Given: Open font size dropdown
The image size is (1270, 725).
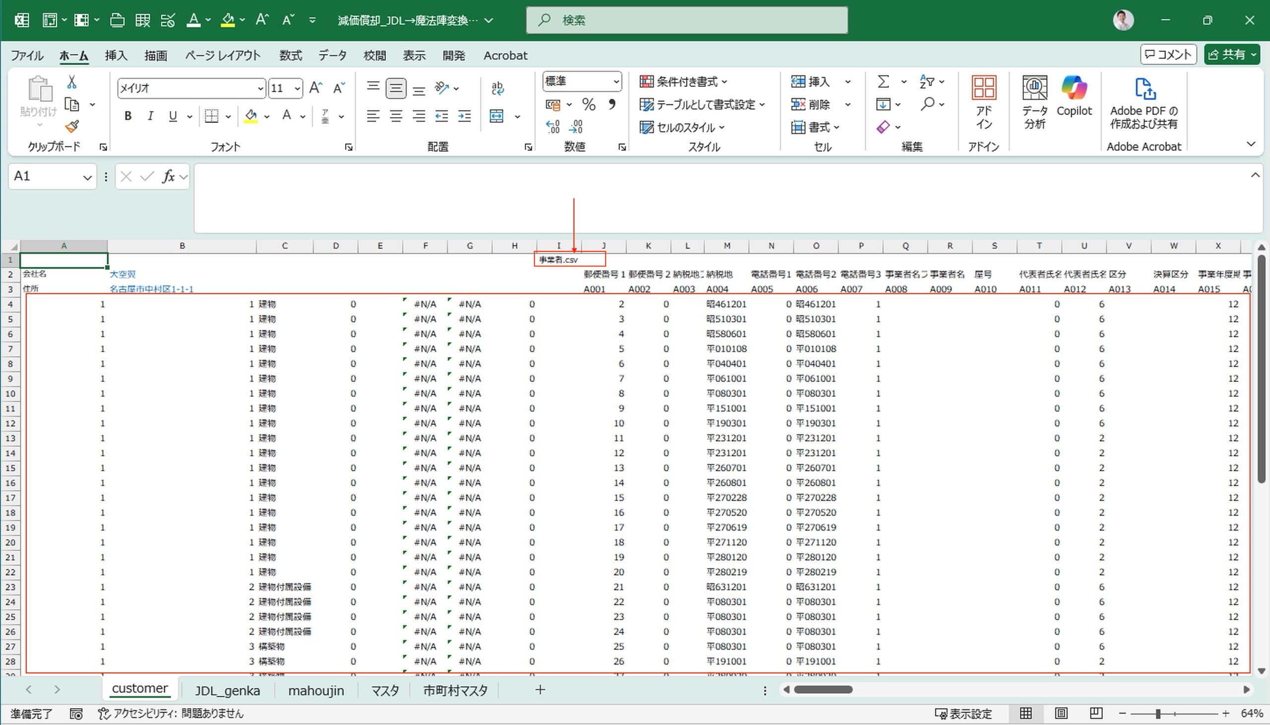Looking at the screenshot, I should (297, 89).
